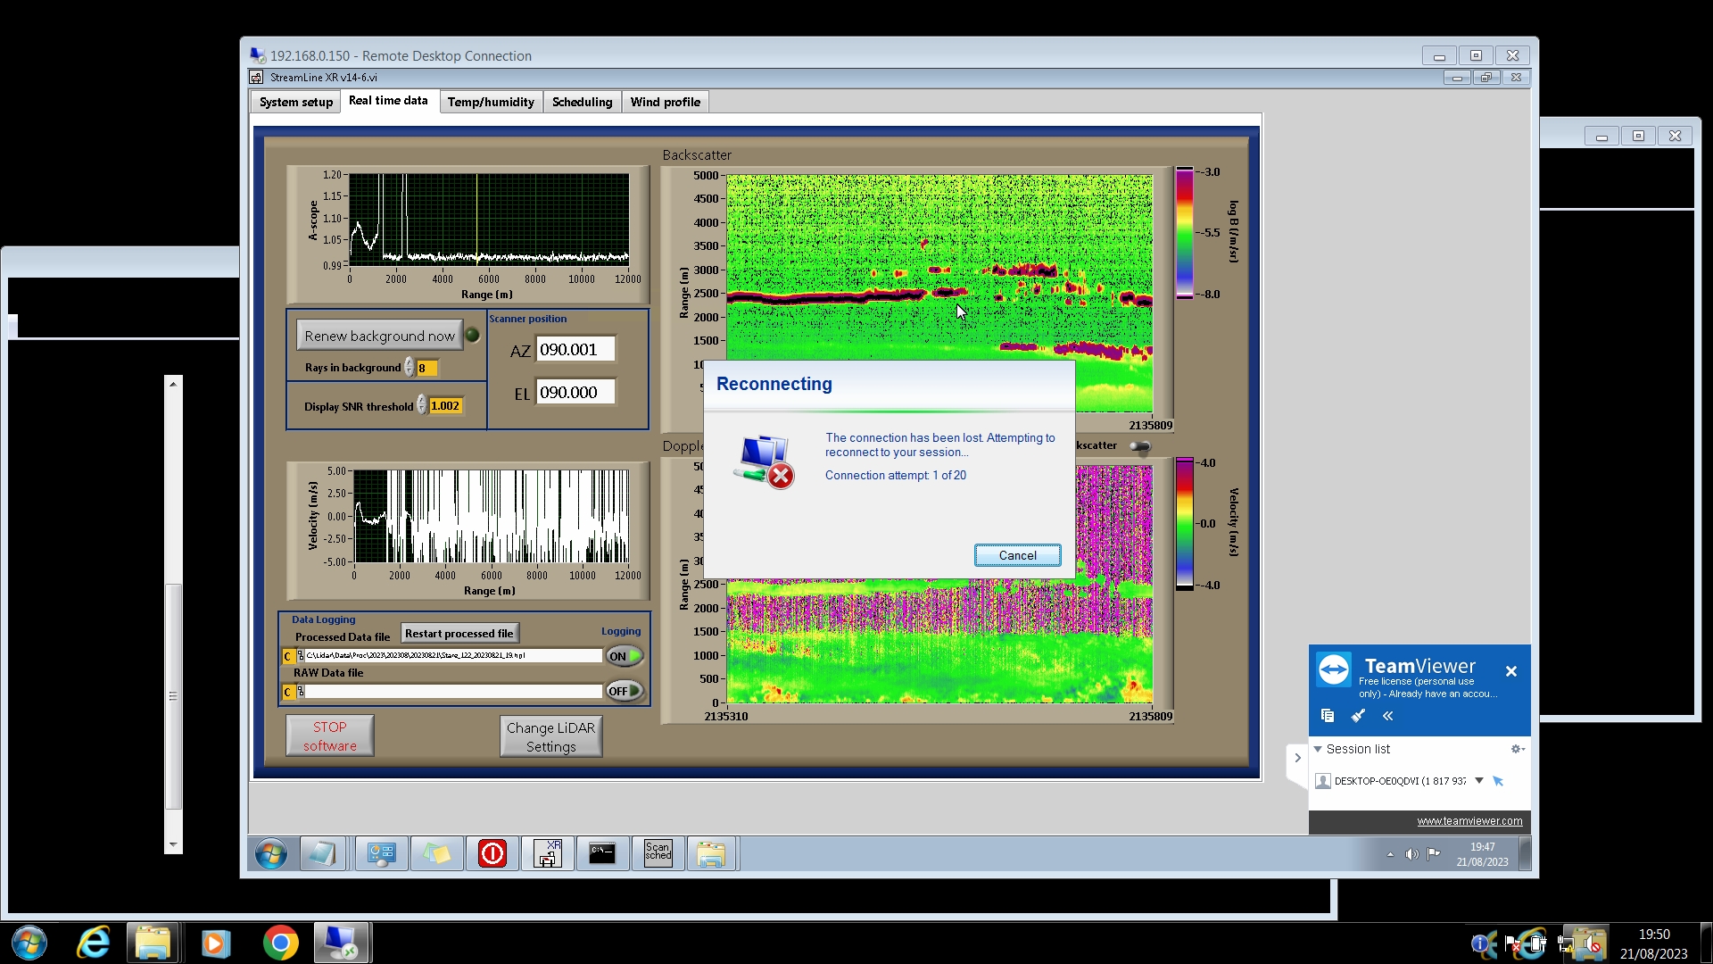
Task: Open the XR StreamLine taskbar icon
Action: click(x=548, y=854)
